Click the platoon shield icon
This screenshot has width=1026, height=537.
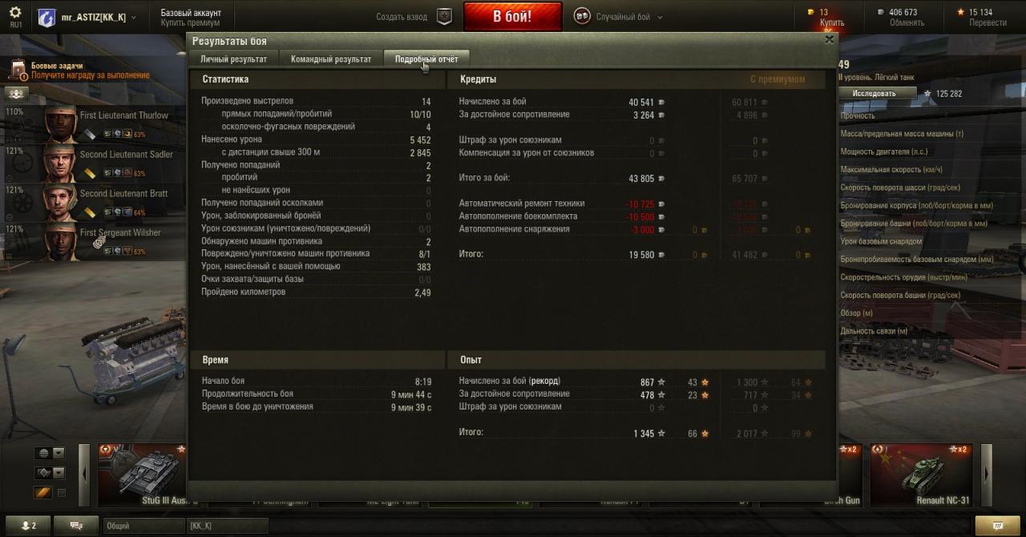444,16
